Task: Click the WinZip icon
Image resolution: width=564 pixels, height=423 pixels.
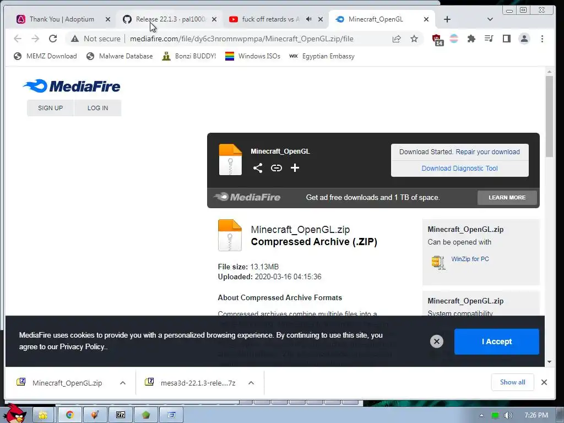Action: click(438, 262)
